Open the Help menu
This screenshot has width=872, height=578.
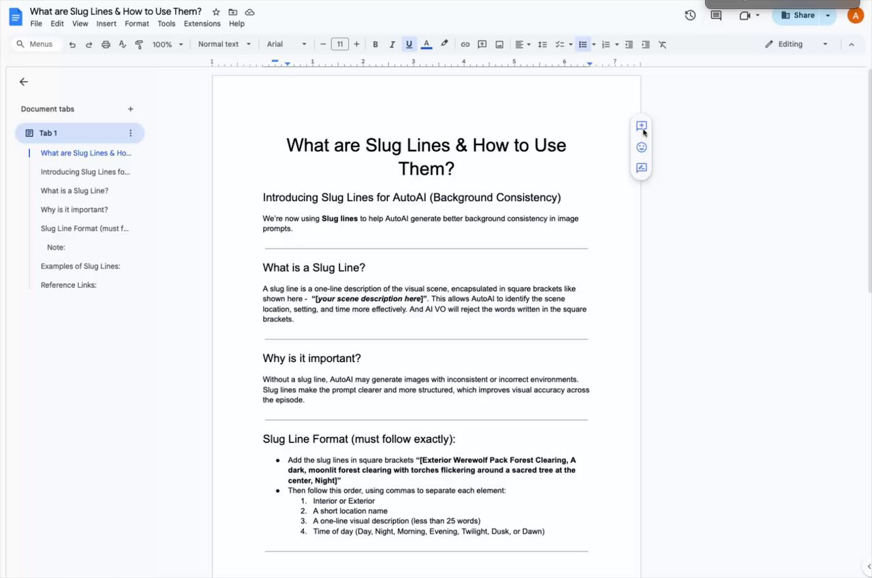point(236,24)
